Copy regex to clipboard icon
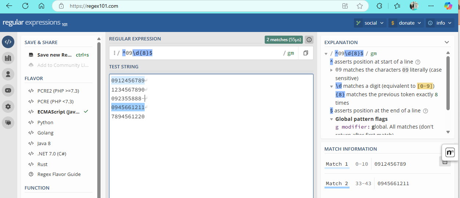The width and height of the screenshot is (460, 198). [x=305, y=53]
